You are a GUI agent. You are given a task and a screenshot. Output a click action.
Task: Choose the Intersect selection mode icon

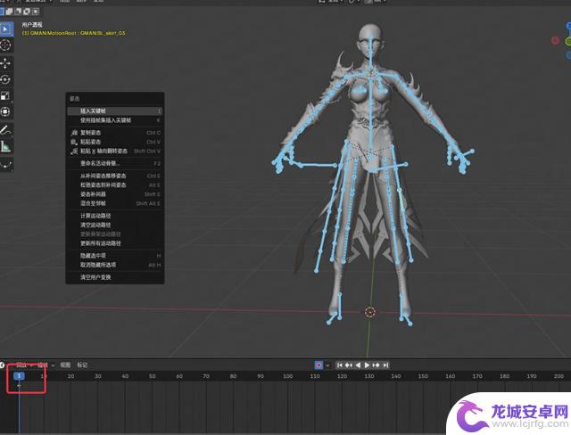tap(36, 12)
